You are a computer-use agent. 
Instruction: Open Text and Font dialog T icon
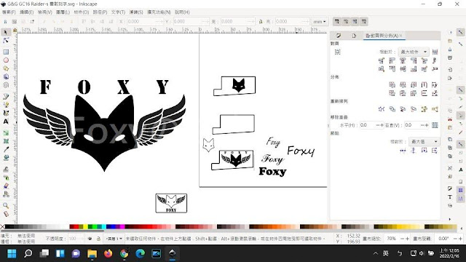[x=450, y=197]
